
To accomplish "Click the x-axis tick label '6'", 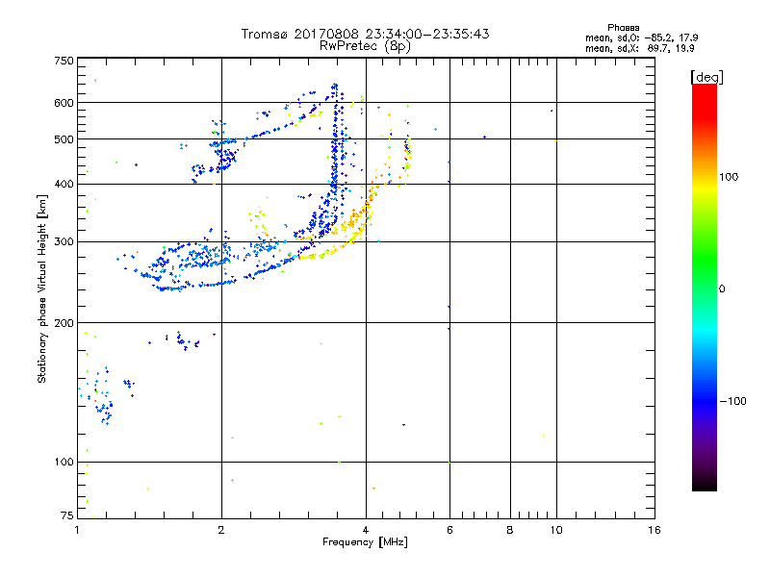I will [449, 530].
